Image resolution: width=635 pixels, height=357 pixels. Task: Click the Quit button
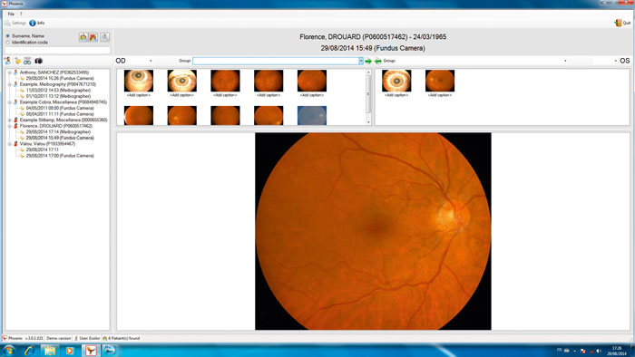(x=623, y=23)
